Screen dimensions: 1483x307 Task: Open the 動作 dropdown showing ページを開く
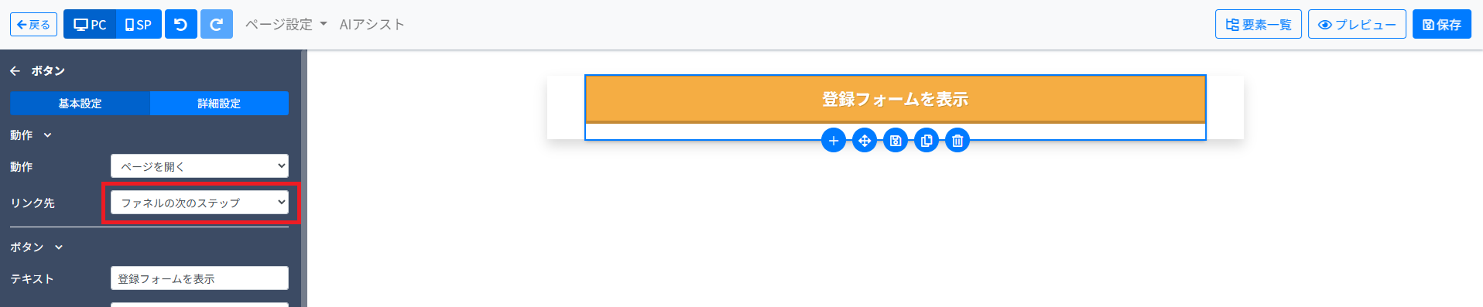tap(200, 166)
